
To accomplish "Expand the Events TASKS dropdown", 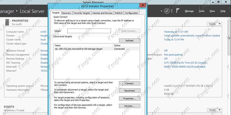I will pyautogui.click(x=215, y=110).
